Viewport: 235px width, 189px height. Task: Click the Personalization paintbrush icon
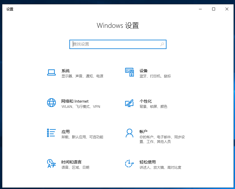(129, 103)
